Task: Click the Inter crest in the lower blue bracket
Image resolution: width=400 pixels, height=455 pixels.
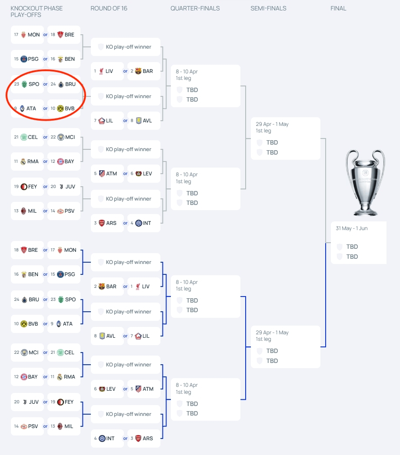Action: (102, 439)
